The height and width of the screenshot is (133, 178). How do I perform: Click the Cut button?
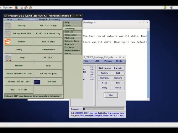coord(118,83)
